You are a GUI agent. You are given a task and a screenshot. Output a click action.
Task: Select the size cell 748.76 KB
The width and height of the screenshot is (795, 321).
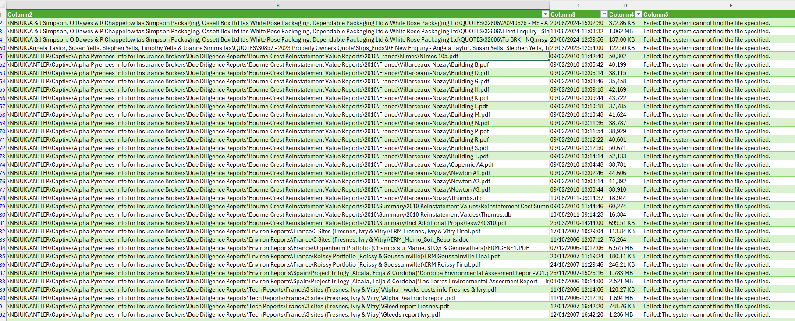click(x=625, y=306)
